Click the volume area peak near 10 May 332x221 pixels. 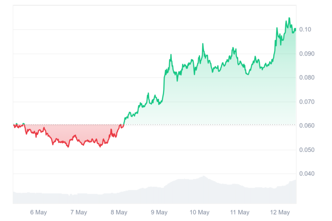click(x=203, y=176)
